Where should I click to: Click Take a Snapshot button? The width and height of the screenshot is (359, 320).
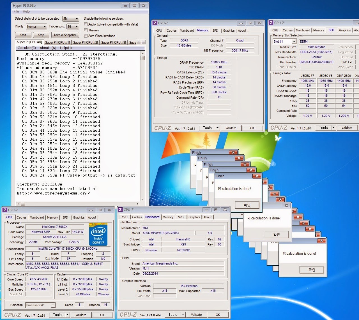[x=65, y=35]
